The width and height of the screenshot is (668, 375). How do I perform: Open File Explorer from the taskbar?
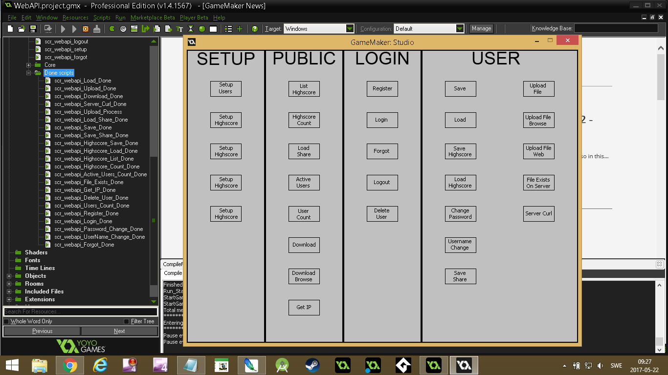point(39,365)
